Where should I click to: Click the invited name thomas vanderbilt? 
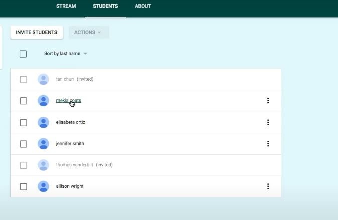74,165
